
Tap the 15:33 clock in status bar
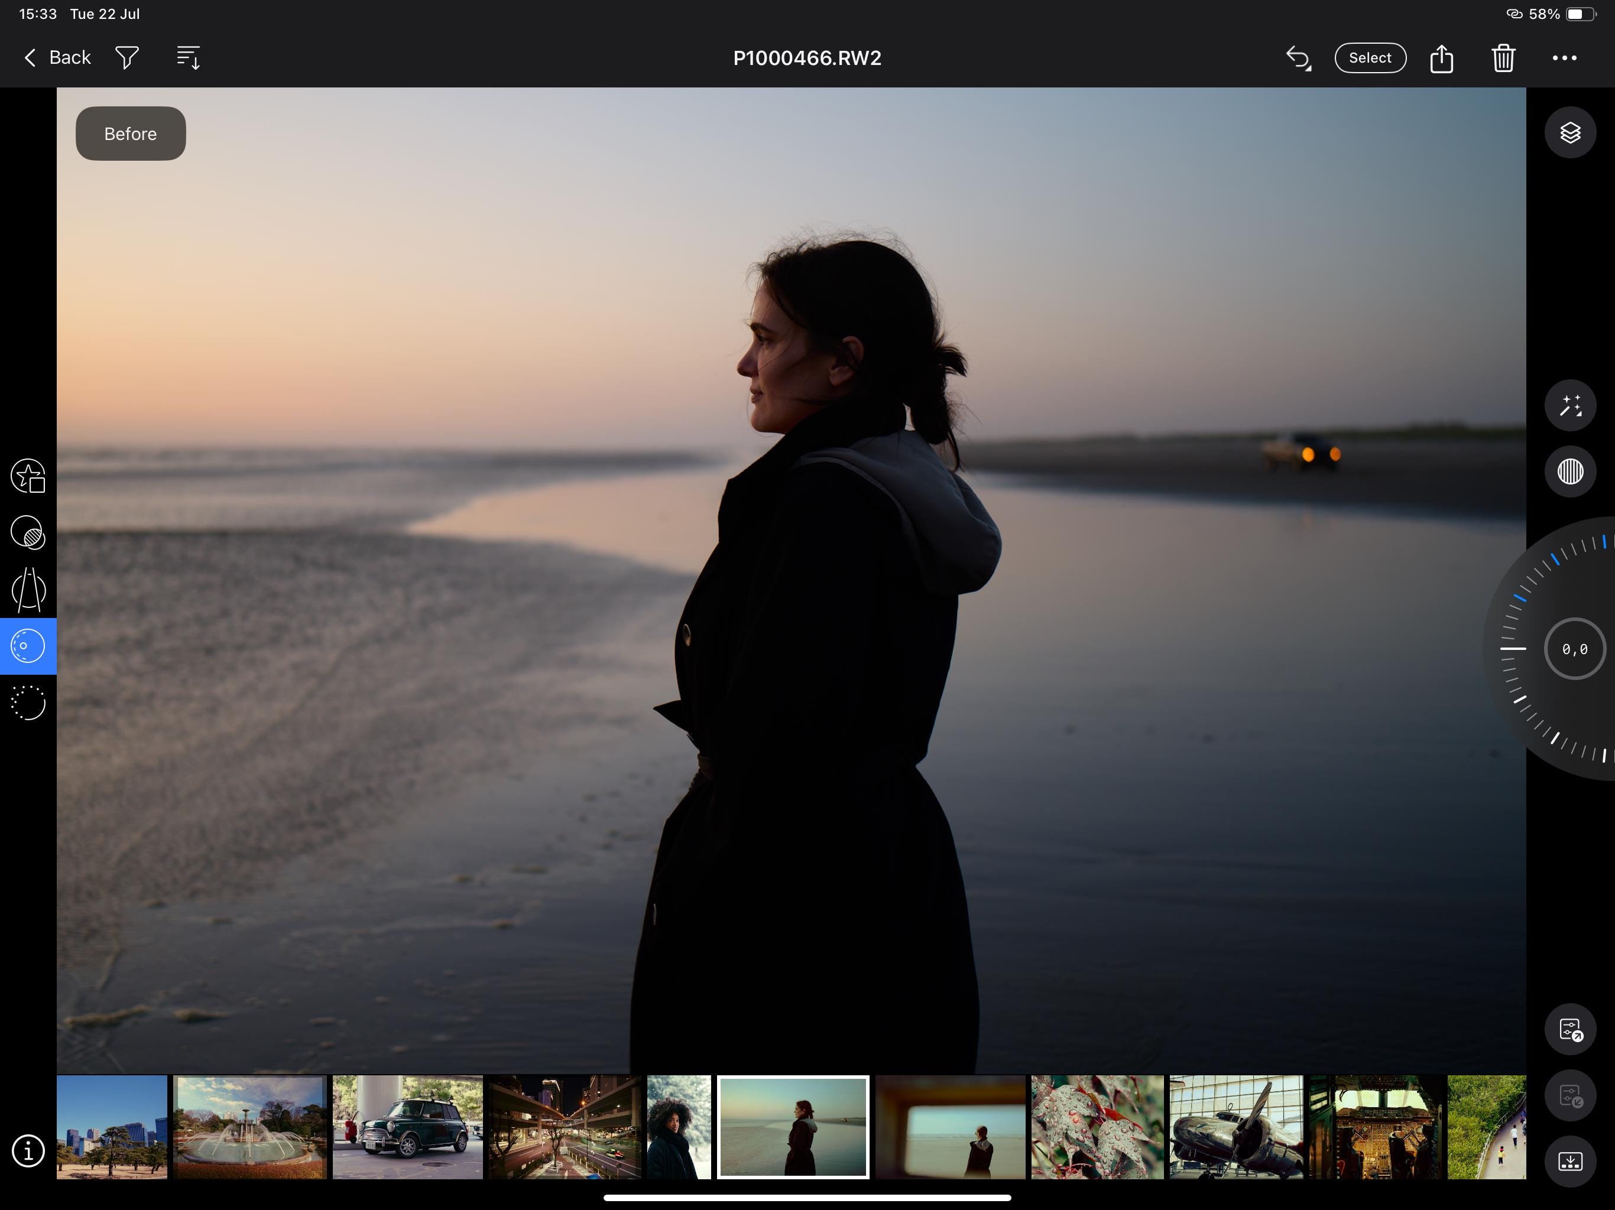pyautogui.click(x=38, y=14)
